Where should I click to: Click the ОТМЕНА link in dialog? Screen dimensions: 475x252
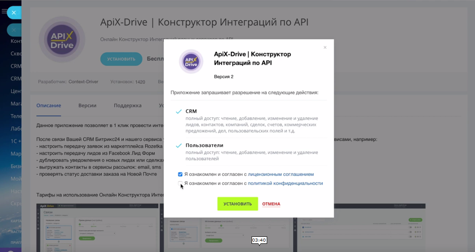pos(271,204)
